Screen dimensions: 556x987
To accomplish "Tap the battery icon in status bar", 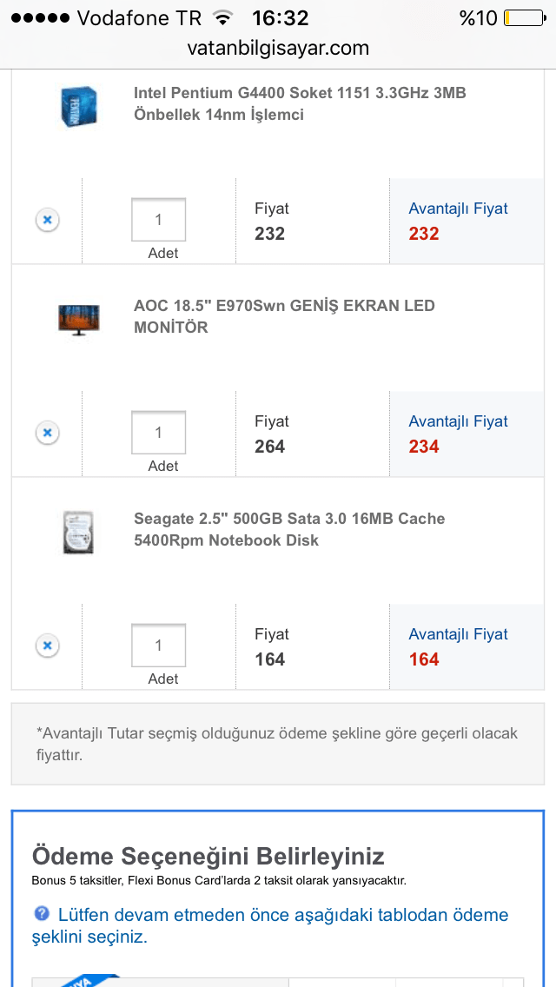I will 520,18.
